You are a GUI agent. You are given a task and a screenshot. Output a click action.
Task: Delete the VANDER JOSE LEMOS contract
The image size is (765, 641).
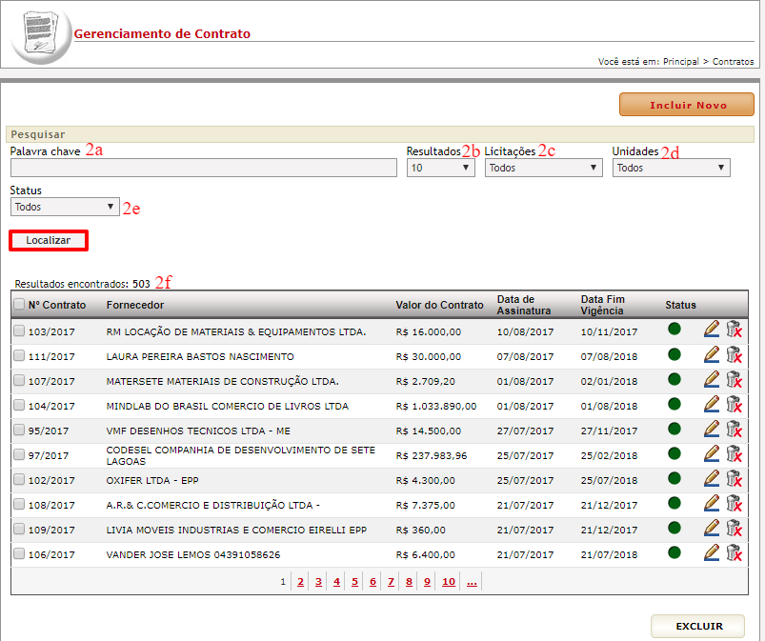tap(734, 552)
